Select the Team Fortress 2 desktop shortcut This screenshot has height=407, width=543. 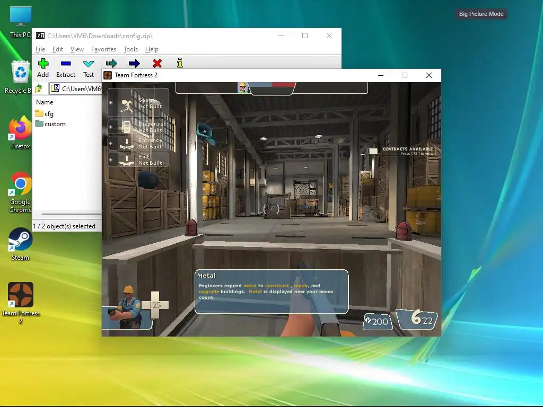21,303
